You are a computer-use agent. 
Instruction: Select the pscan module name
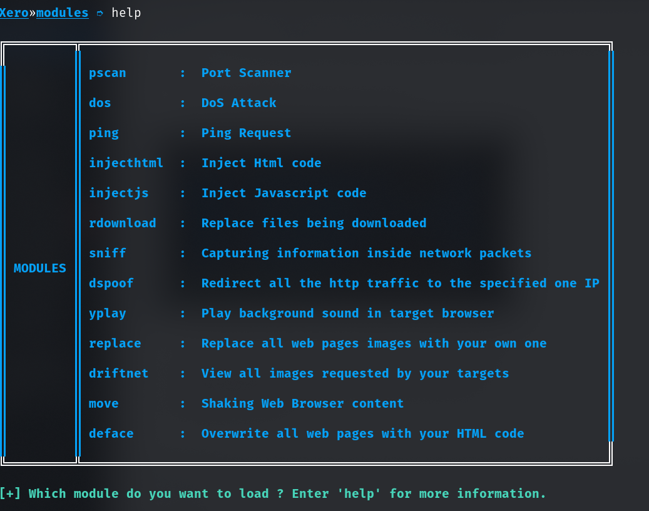107,73
